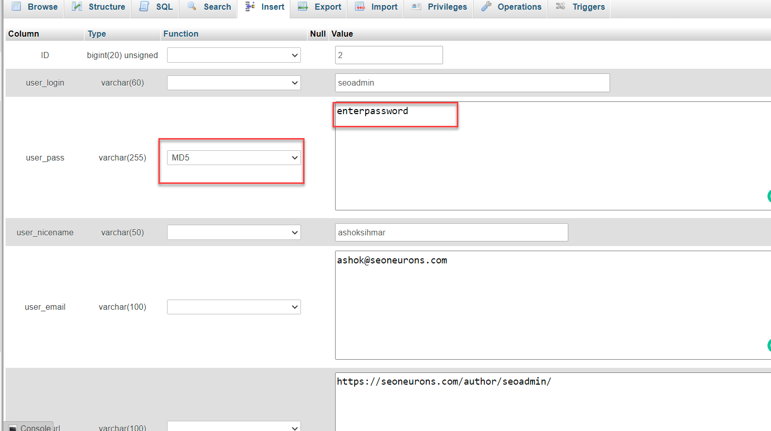Open Function dropdown for user_email row
771x431 pixels.
pyautogui.click(x=234, y=307)
